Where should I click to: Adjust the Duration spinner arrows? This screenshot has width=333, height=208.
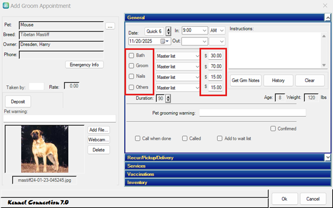(x=168, y=99)
